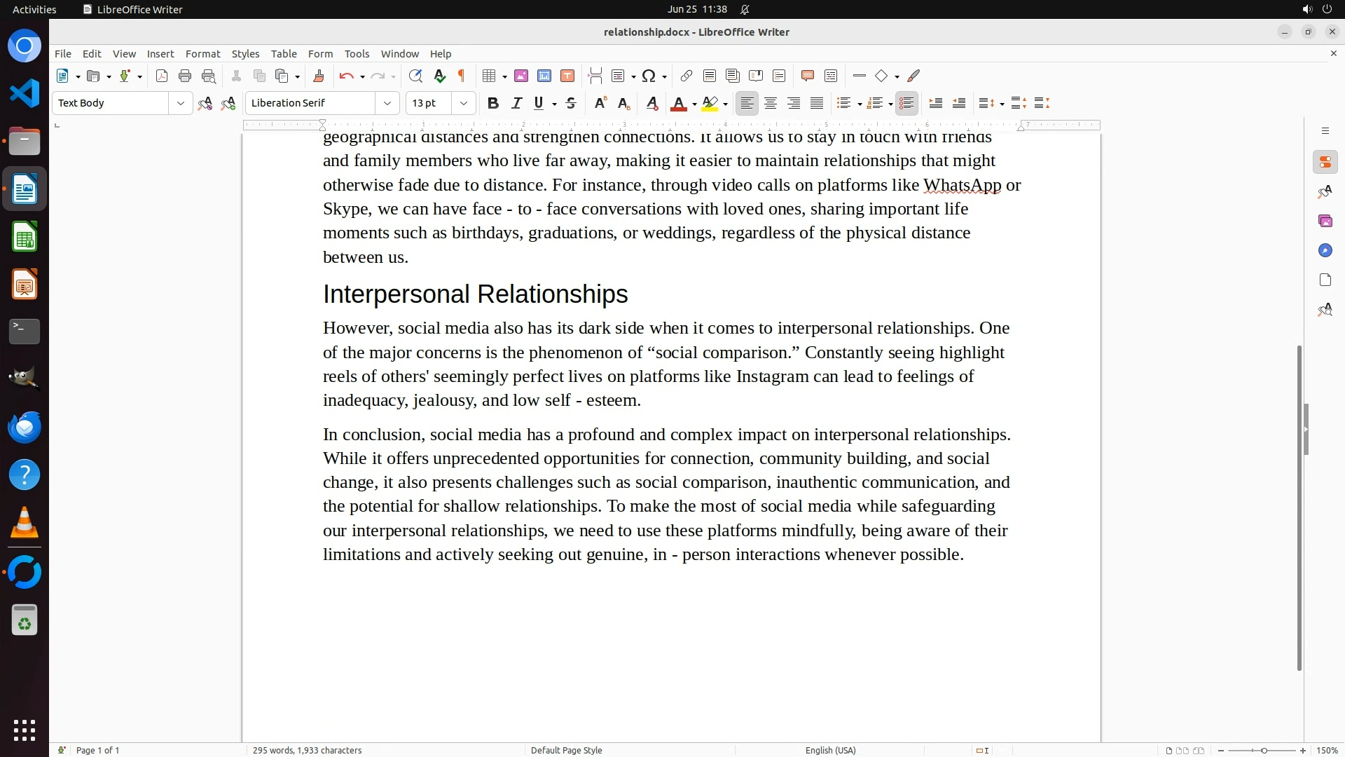This screenshot has width=1345, height=757.
Task: Toggle Italic formatting
Action: click(516, 104)
